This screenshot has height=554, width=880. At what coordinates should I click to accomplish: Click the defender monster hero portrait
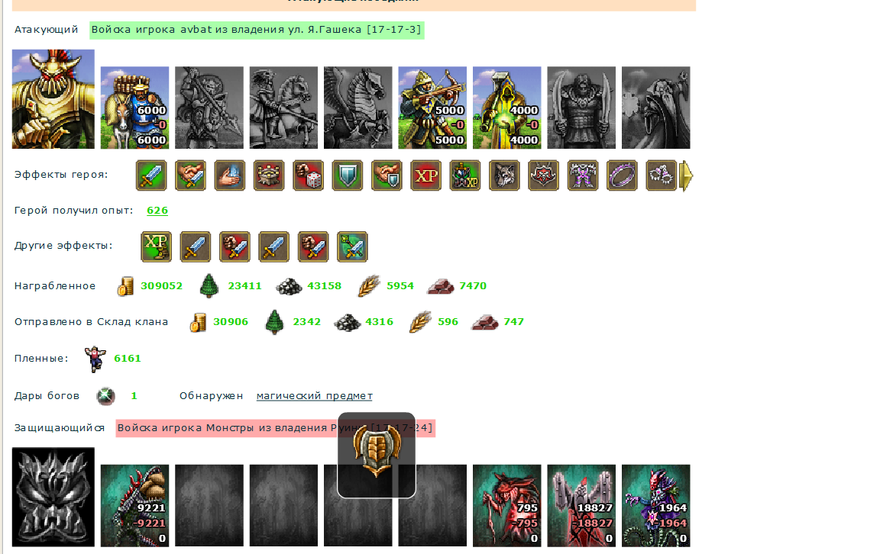point(53,497)
